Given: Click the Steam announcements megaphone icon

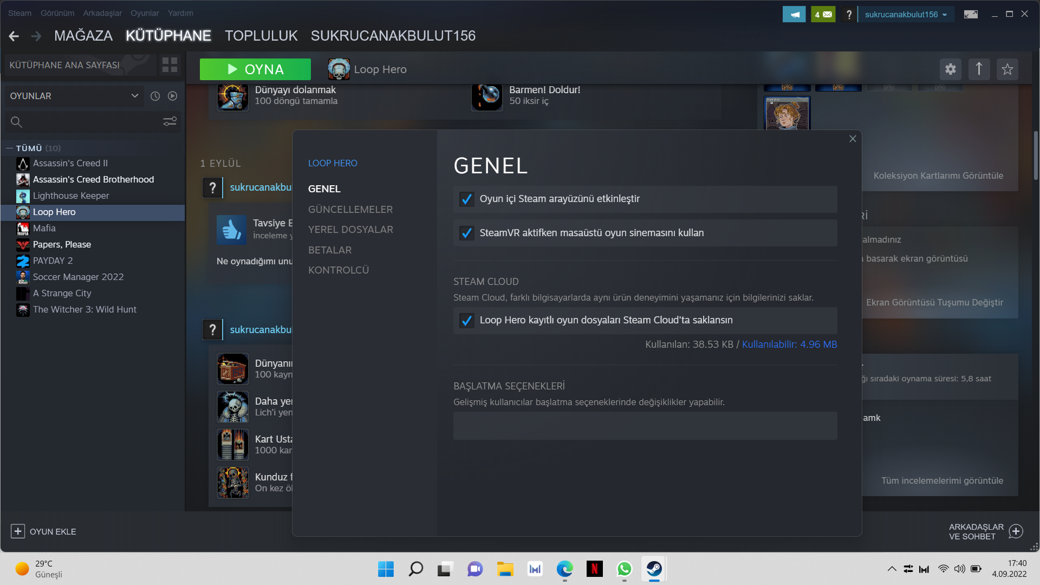Looking at the screenshot, I should (x=794, y=15).
